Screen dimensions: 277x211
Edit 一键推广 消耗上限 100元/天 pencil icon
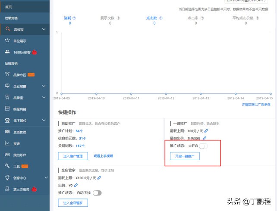(206, 131)
